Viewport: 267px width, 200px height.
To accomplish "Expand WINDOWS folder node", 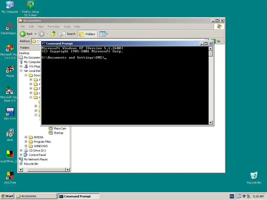I will pos(26,146).
